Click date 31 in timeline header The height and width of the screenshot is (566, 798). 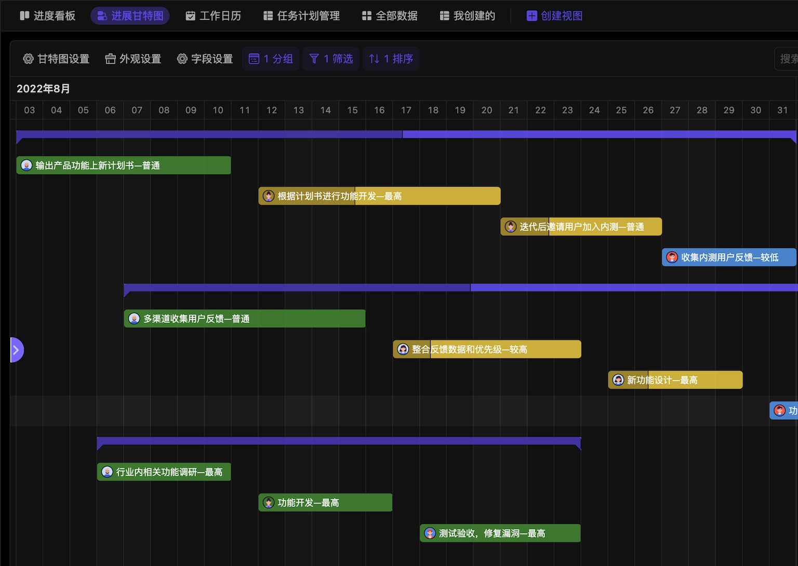pyautogui.click(x=782, y=110)
